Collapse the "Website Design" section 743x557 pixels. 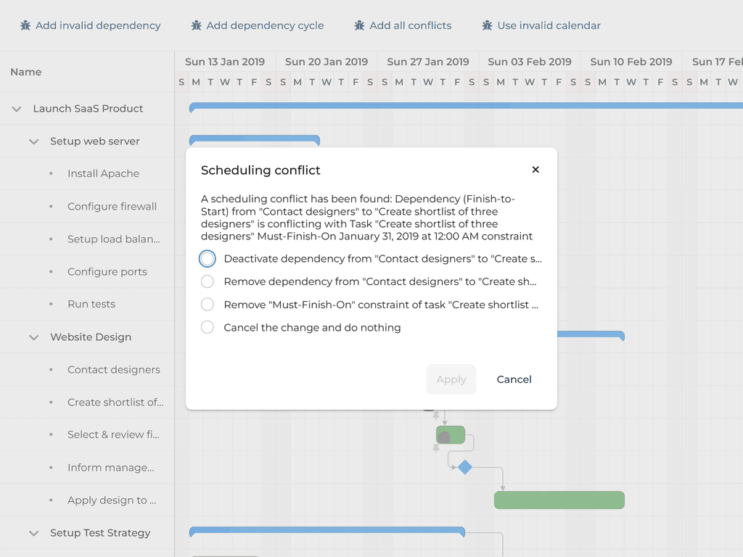coord(33,337)
